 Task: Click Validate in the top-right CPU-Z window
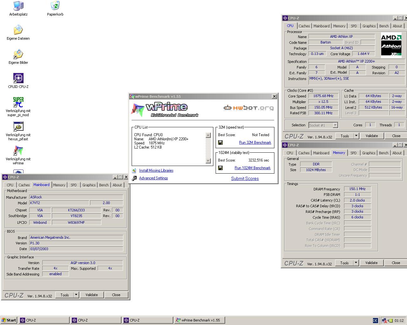pos(372,136)
